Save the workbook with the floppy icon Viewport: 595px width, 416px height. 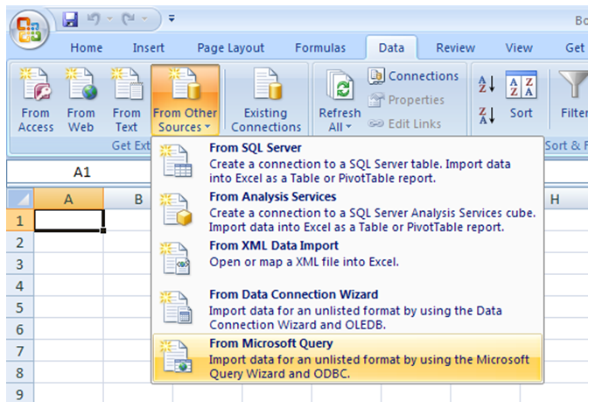point(70,19)
